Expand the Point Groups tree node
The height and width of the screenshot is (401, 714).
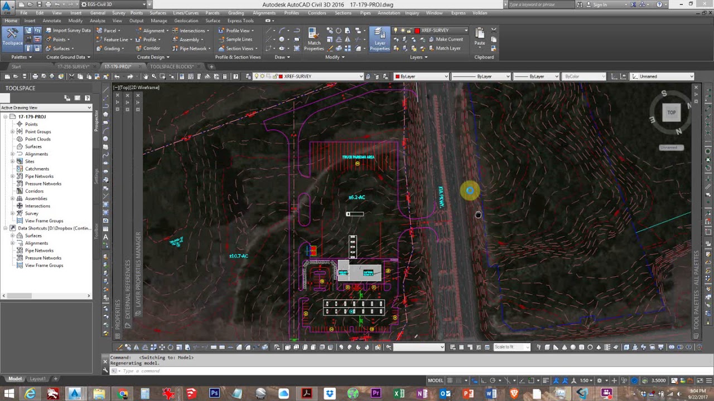pos(12,132)
